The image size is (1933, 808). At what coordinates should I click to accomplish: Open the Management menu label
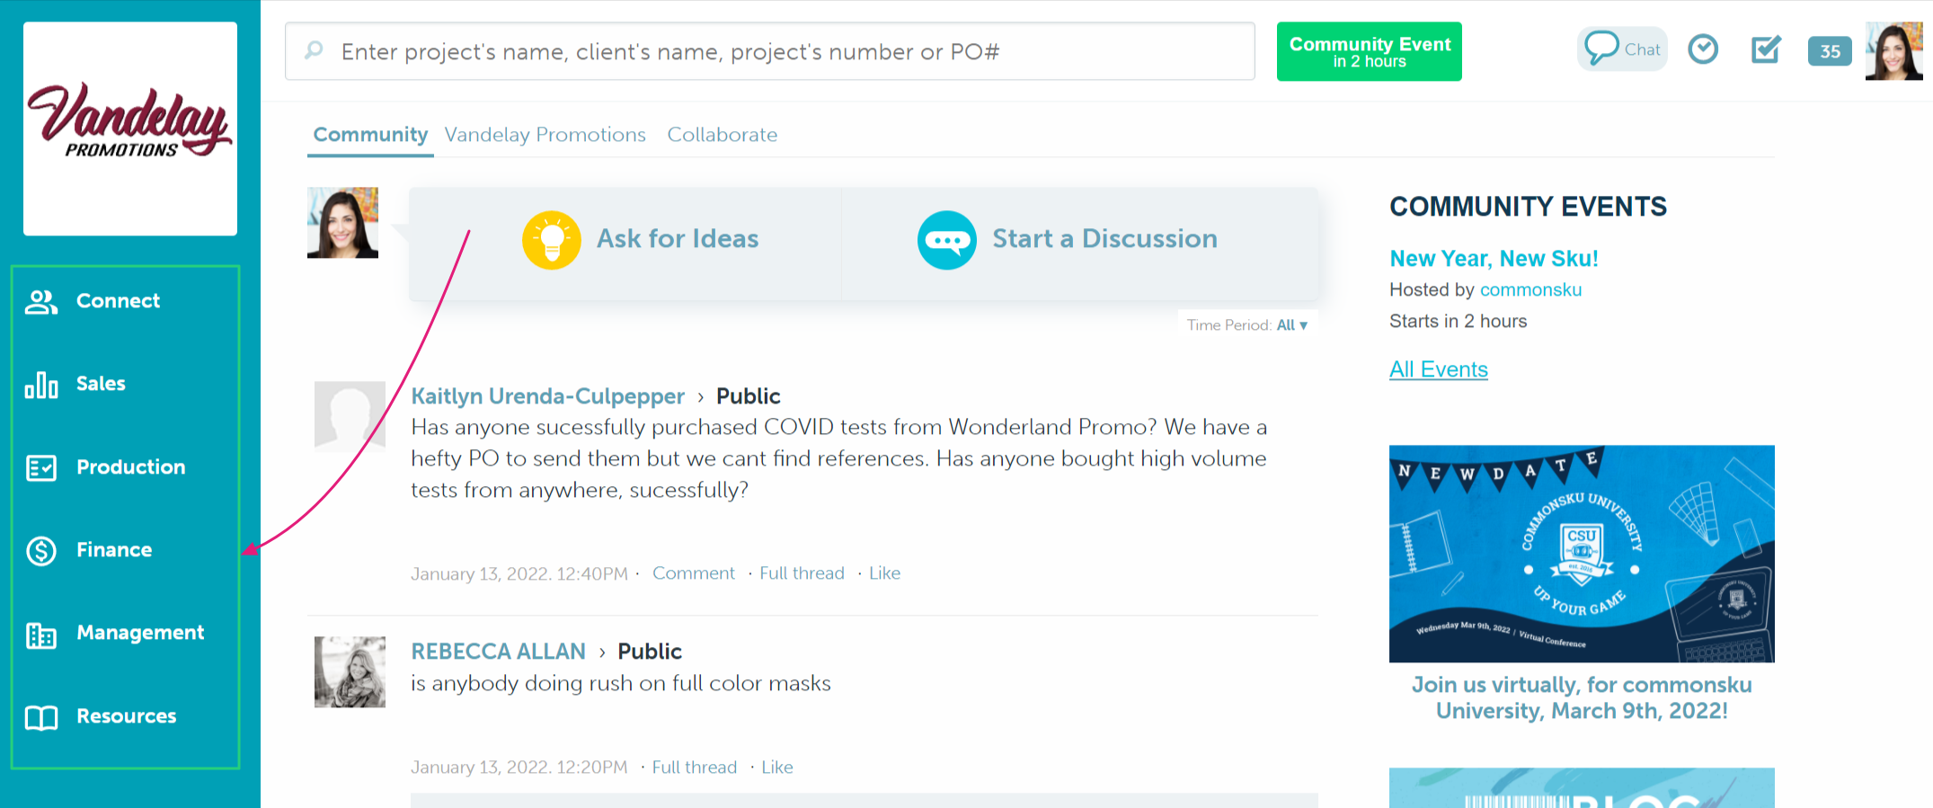(140, 633)
